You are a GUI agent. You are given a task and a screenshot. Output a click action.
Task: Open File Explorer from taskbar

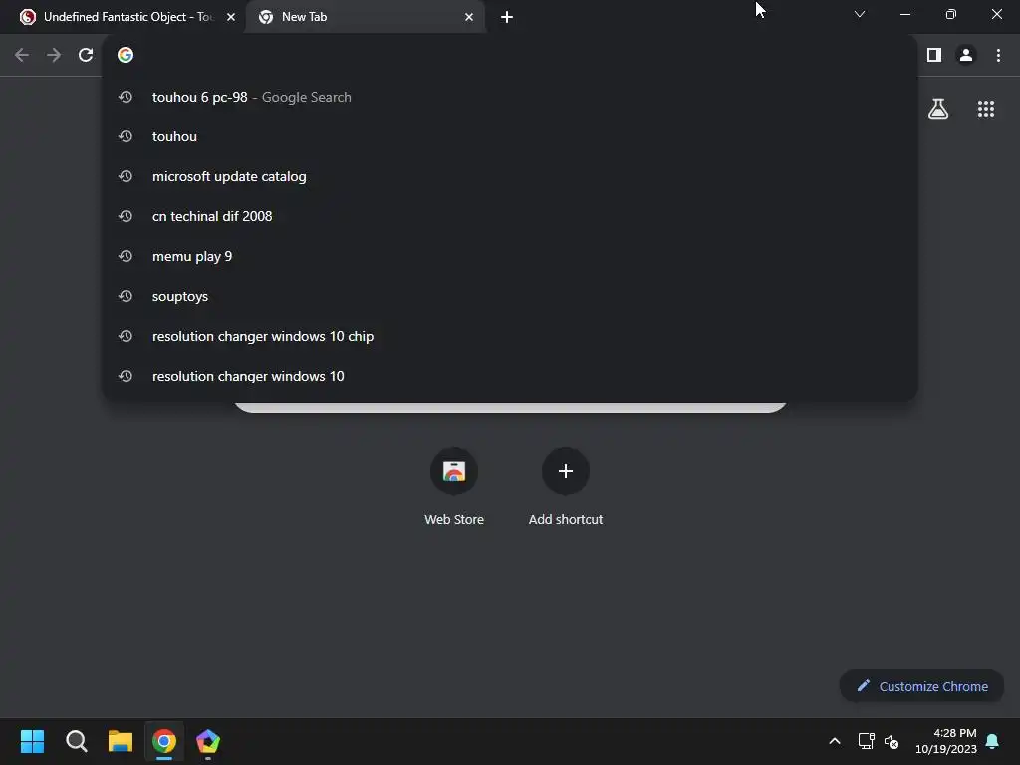pyautogui.click(x=121, y=741)
